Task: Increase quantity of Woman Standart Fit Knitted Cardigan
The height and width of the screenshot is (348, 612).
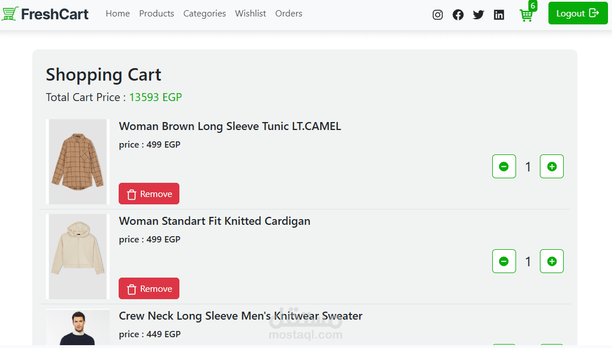Action: [x=551, y=261]
